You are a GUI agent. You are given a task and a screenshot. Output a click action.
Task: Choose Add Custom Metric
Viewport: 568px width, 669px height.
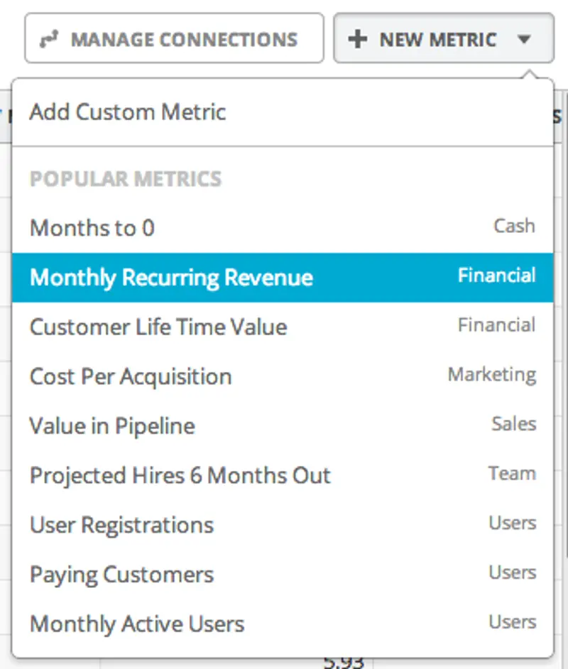click(128, 112)
